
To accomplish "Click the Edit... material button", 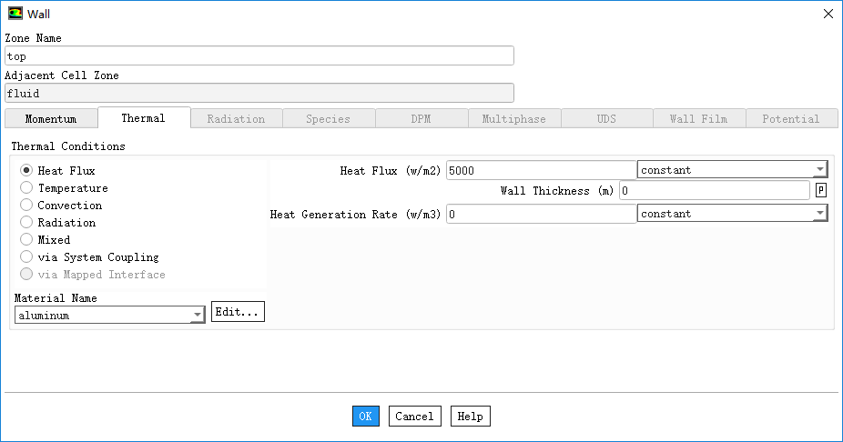I will pos(238,312).
